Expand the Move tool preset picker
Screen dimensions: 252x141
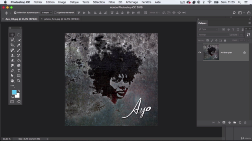tap(11, 13)
